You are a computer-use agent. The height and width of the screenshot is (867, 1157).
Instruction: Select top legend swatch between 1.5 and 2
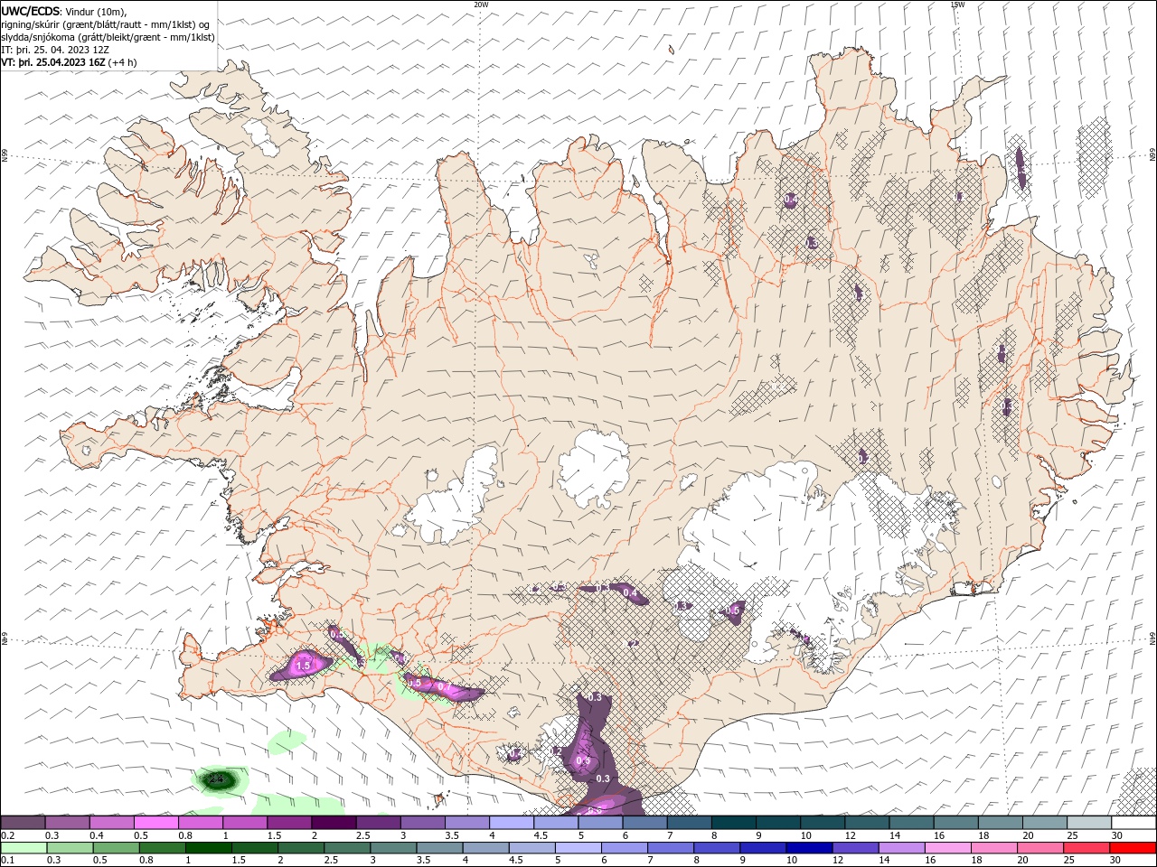click(x=289, y=823)
